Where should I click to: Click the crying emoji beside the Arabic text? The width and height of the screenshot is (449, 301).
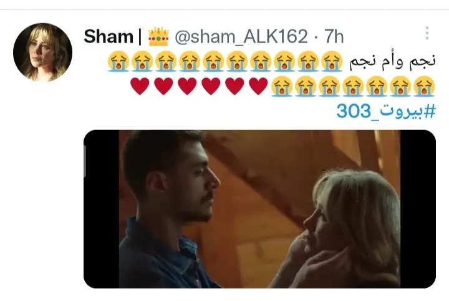[332, 61]
